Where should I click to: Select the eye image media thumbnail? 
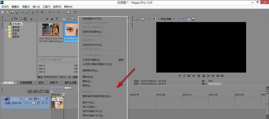point(72,29)
